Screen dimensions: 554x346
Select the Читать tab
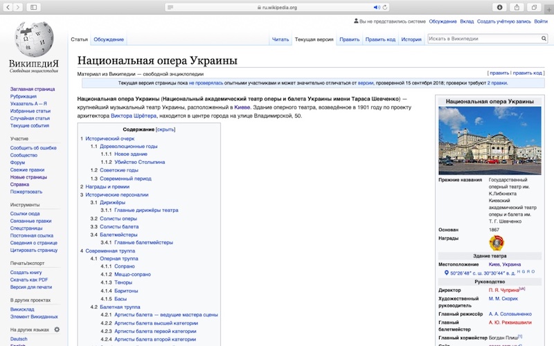click(280, 39)
